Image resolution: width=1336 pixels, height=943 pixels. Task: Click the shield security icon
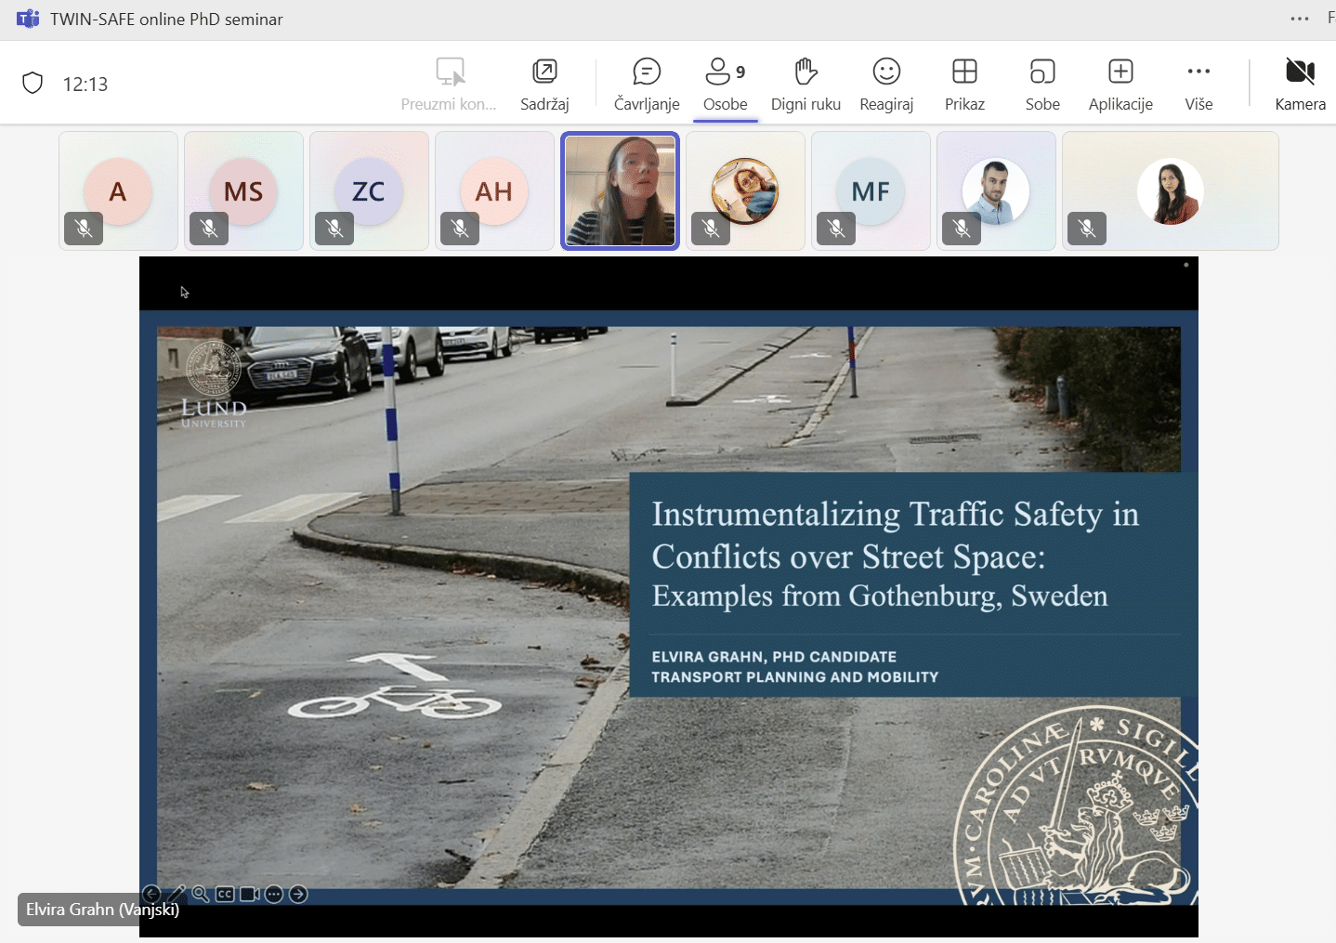[33, 84]
